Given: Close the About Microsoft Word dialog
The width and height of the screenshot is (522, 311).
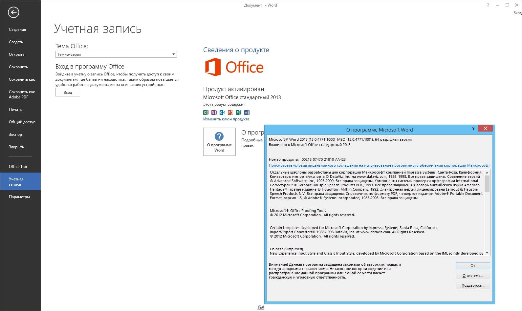Looking at the screenshot, I should pos(485,128).
